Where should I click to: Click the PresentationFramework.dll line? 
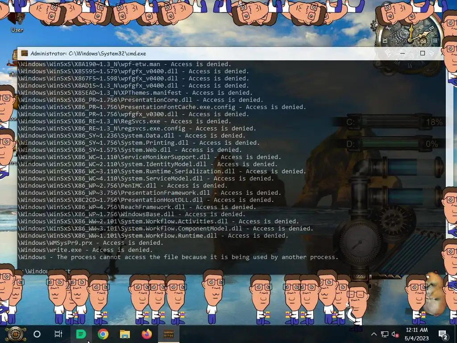pyautogui.click(x=150, y=193)
